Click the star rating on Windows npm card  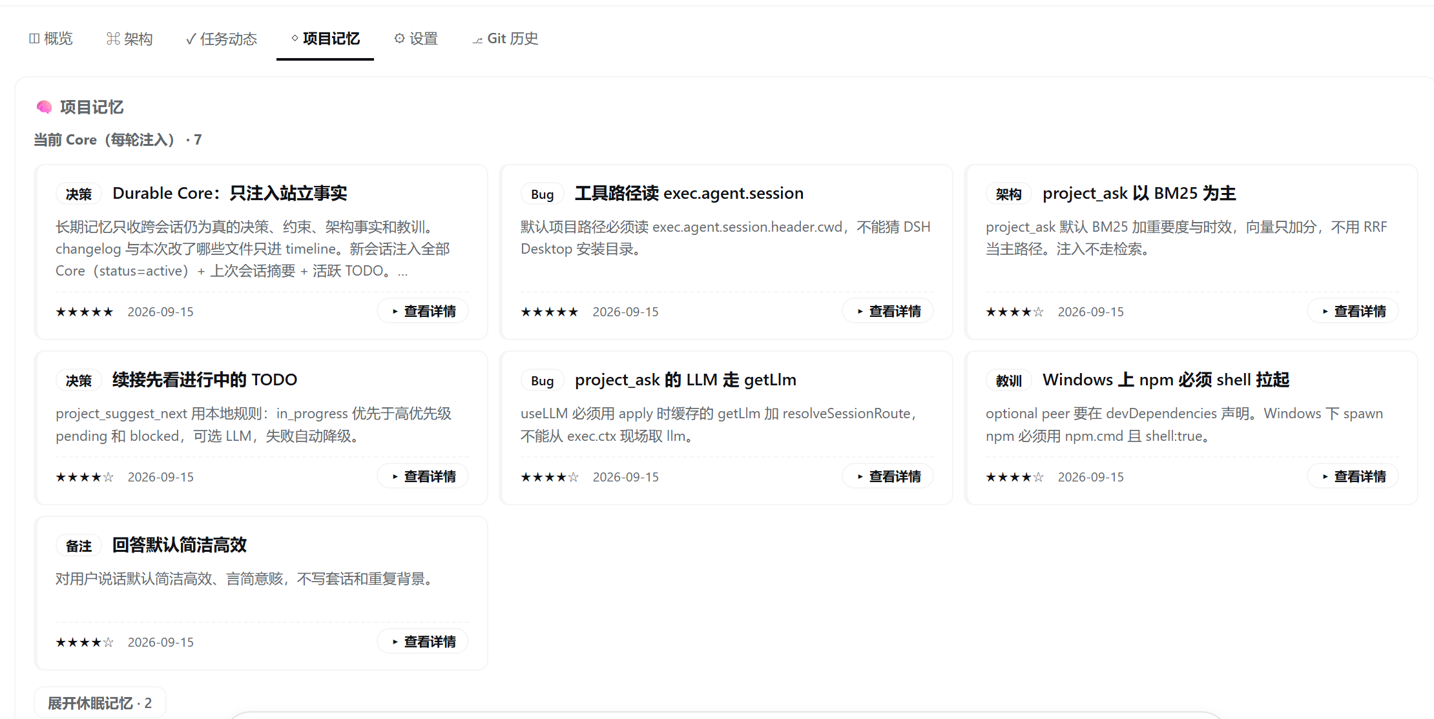pyautogui.click(x=1015, y=477)
